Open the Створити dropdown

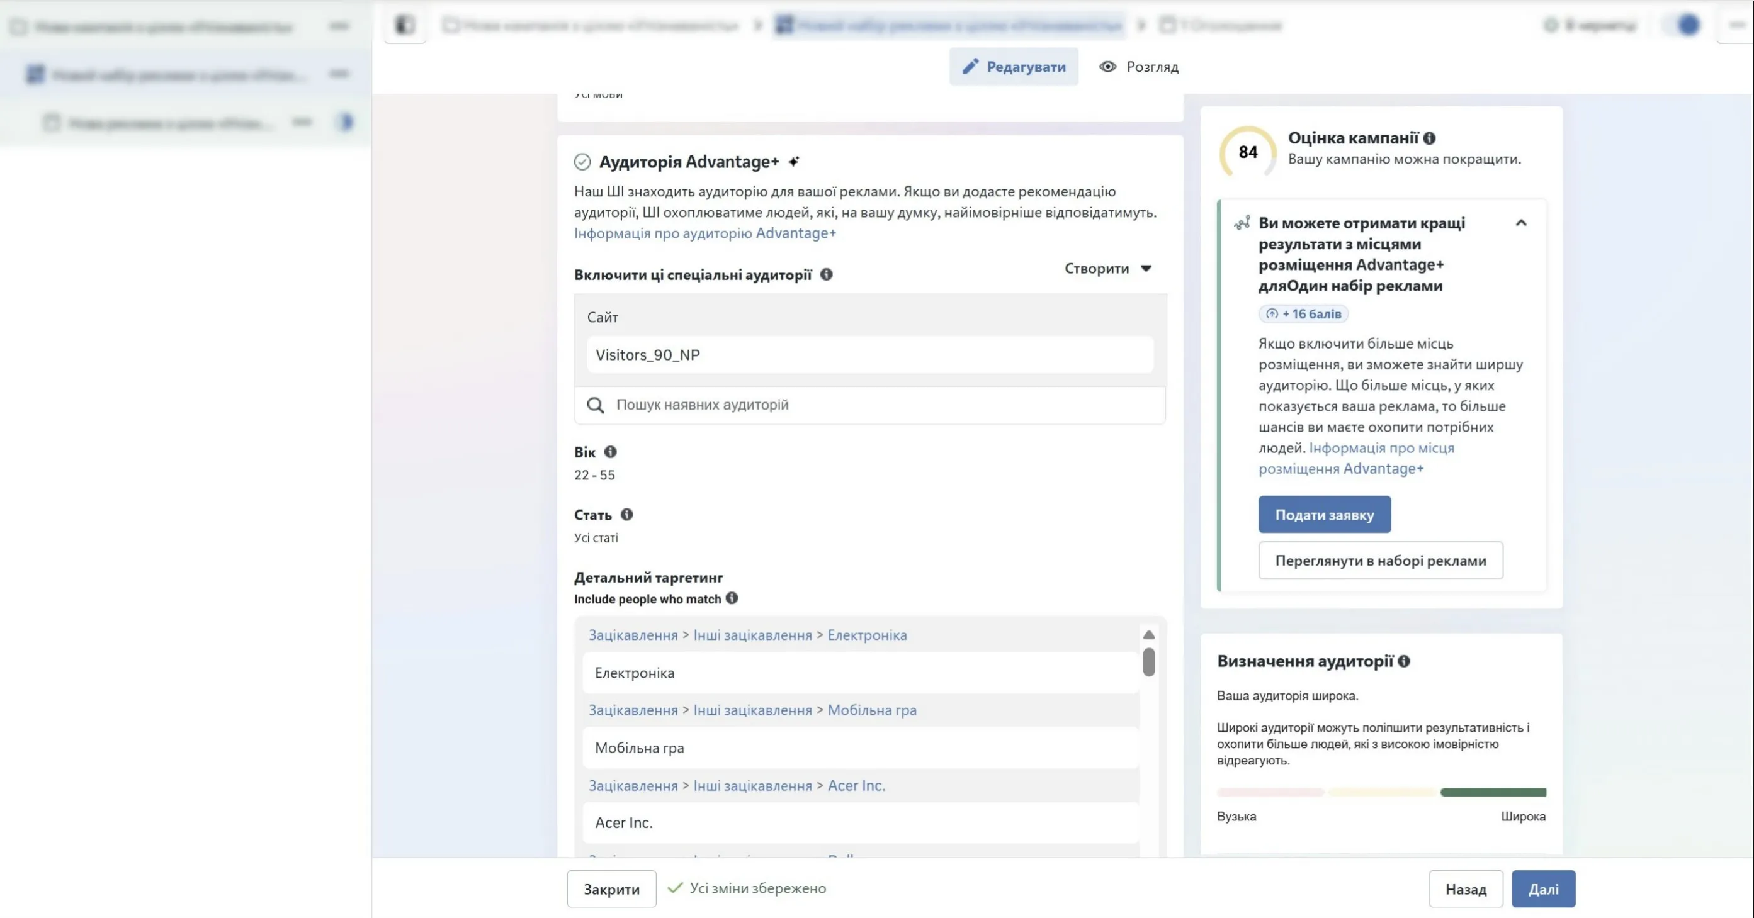pos(1106,268)
